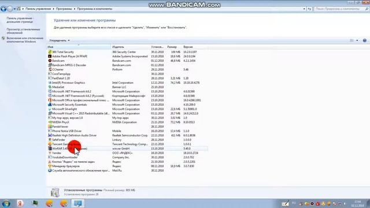Click the Менеджер браузеров icon

coord(50,166)
